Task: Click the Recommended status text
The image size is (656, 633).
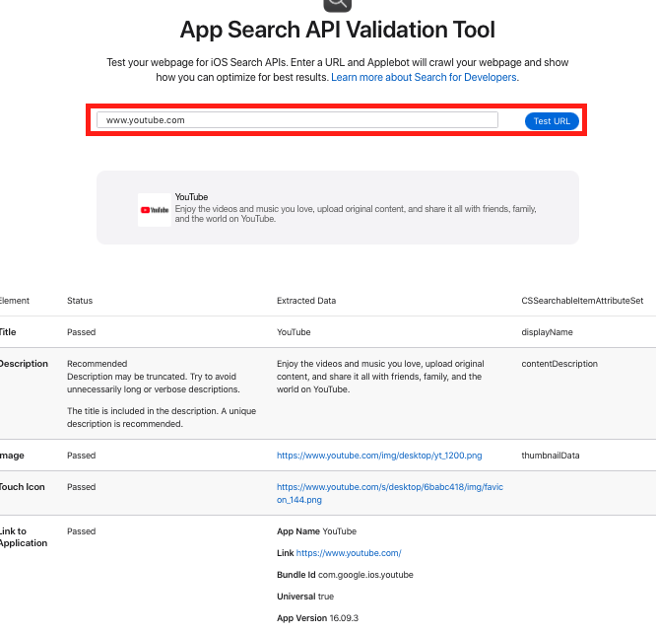Action: [x=98, y=364]
